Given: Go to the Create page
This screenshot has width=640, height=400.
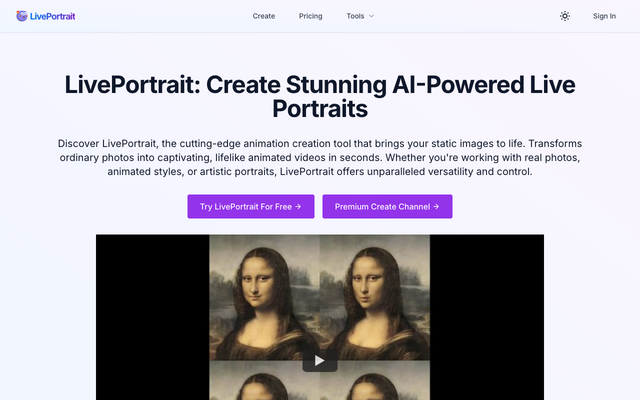Looking at the screenshot, I should (x=263, y=16).
